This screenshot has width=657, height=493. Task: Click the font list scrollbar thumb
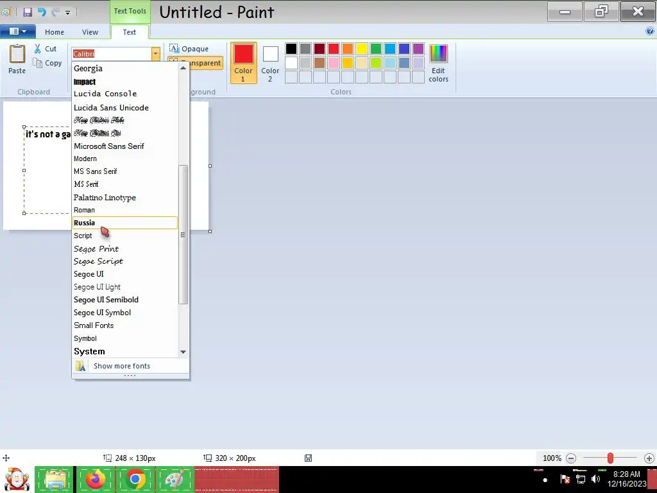[x=183, y=234]
